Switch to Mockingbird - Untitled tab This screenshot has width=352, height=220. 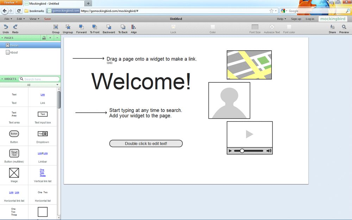[54, 4]
